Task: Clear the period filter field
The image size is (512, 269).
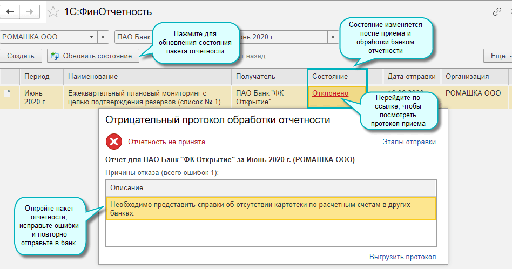Action: [x=333, y=37]
